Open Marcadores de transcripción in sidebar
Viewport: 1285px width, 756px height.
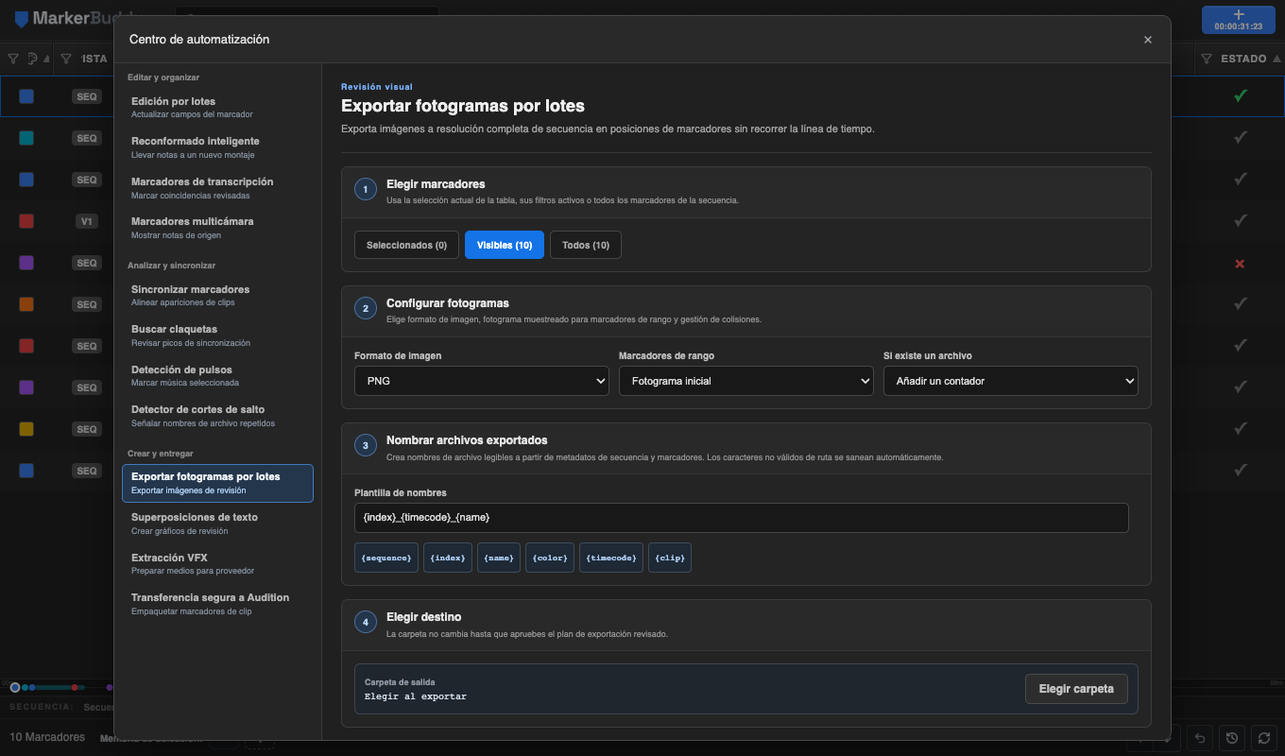pos(217,188)
